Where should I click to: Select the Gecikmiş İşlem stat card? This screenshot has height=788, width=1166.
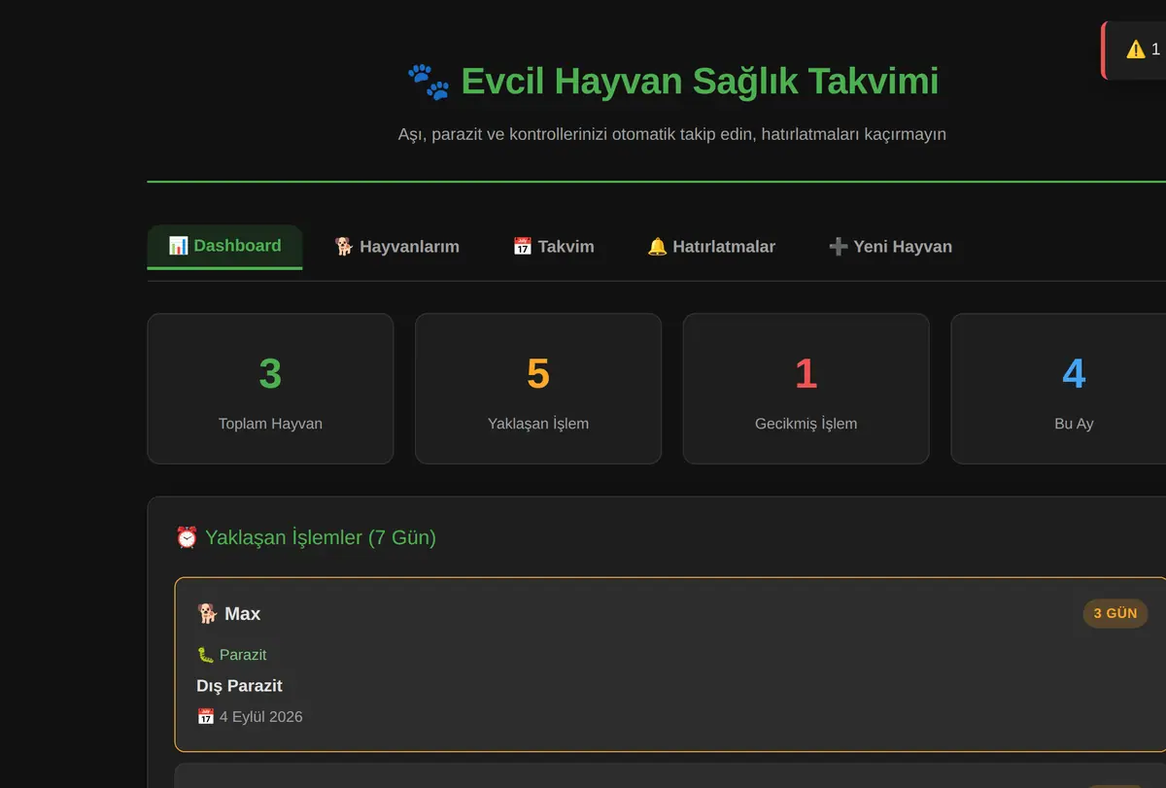click(806, 389)
